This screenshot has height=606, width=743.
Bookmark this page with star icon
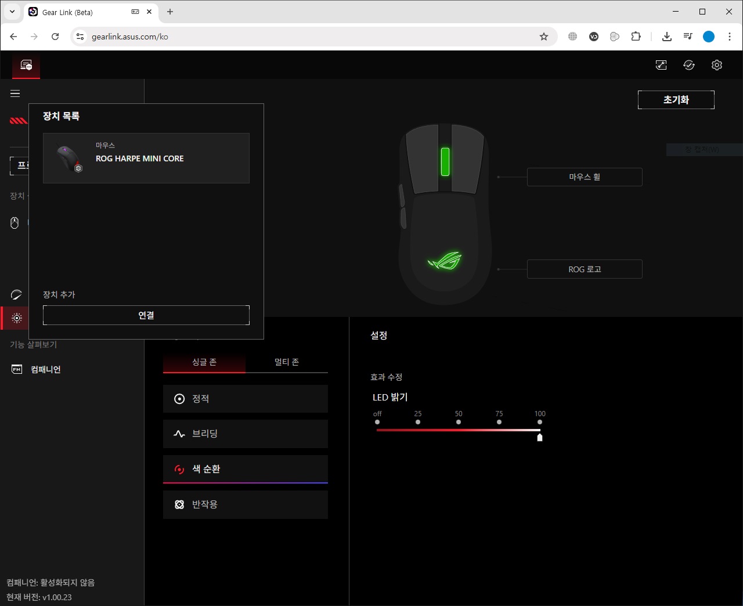click(x=544, y=37)
